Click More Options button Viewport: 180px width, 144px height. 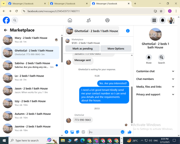(x=116, y=49)
